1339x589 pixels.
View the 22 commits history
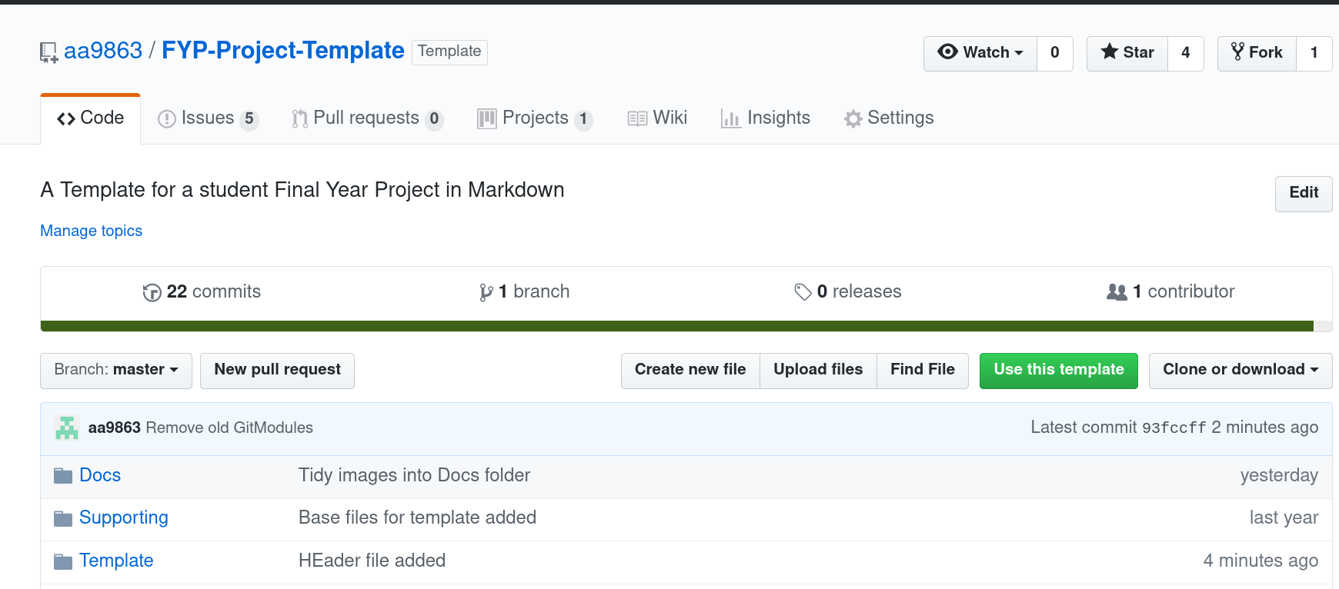tap(202, 292)
